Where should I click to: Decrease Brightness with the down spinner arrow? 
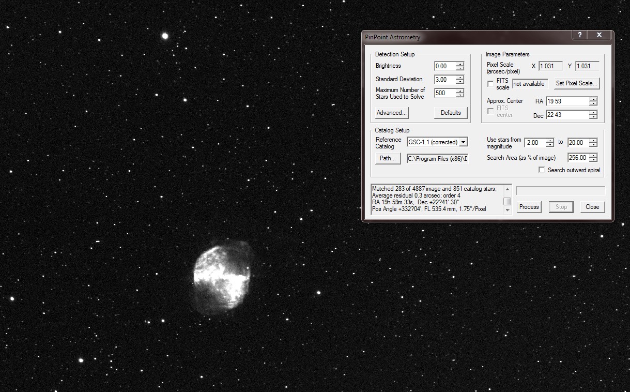tap(460, 68)
